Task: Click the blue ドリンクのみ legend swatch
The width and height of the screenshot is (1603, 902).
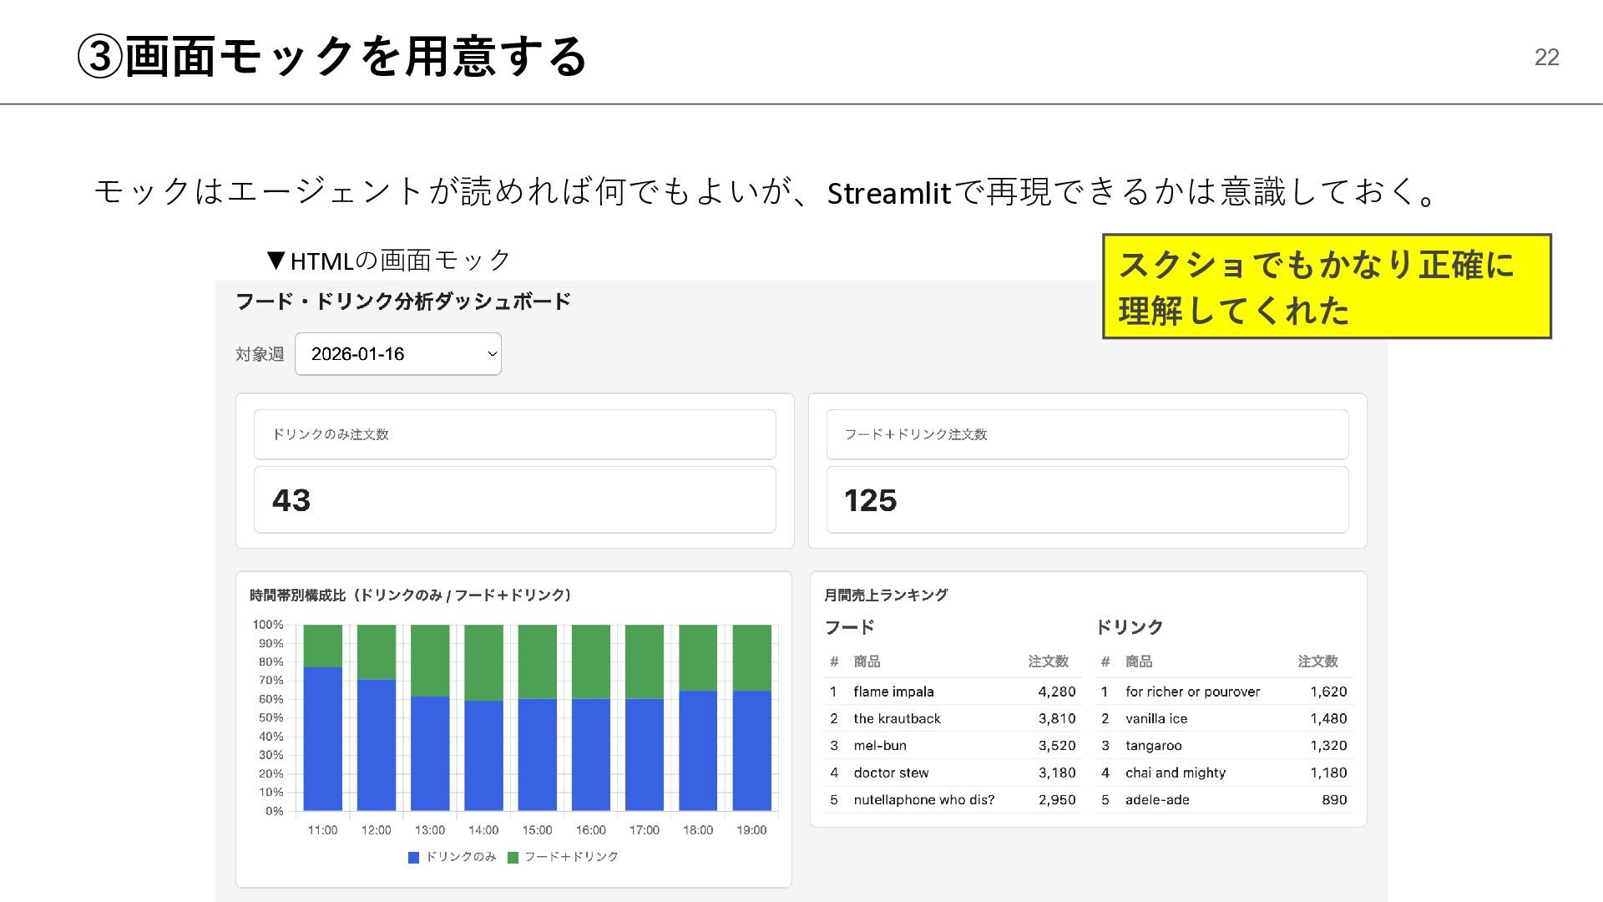Action: tap(413, 857)
